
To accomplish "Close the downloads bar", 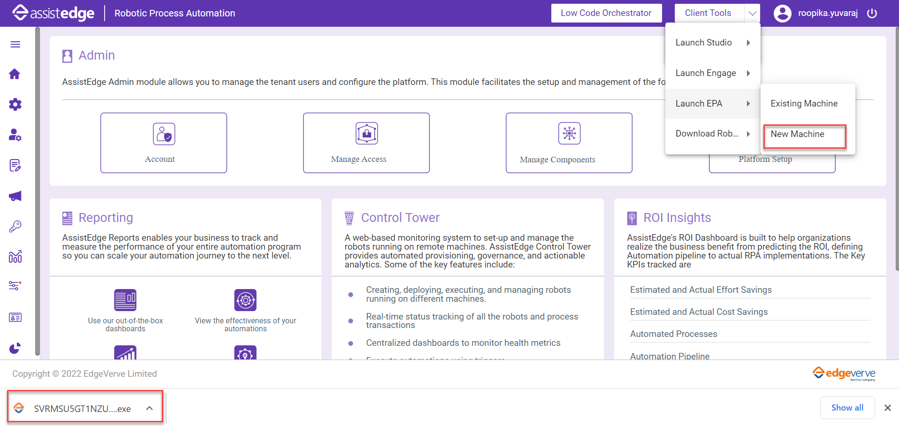I will pyautogui.click(x=887, y=408).
